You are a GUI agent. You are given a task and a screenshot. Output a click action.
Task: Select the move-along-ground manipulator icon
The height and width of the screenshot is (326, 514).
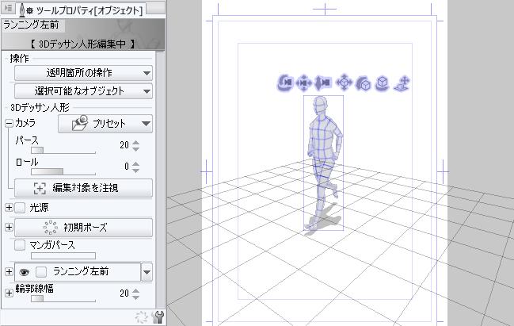click(x=402, y=83)
